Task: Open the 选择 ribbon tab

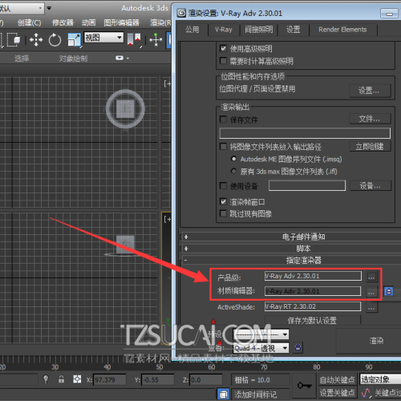Action: pos(22,59)
